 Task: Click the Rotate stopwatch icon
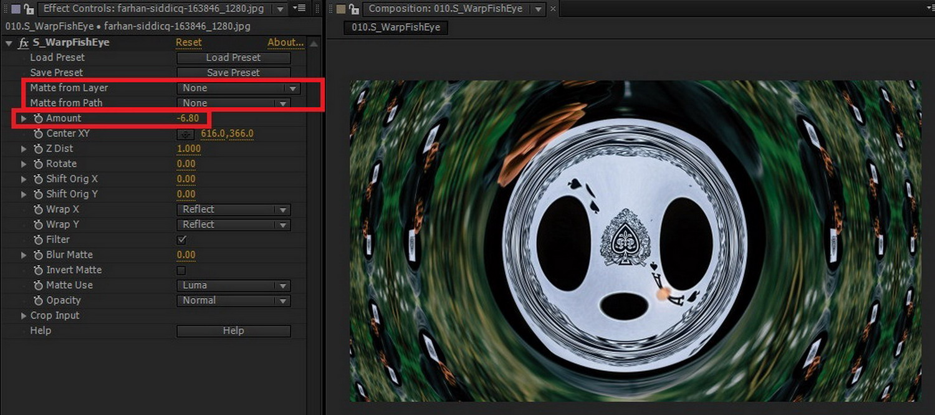[x=39, y=164]
